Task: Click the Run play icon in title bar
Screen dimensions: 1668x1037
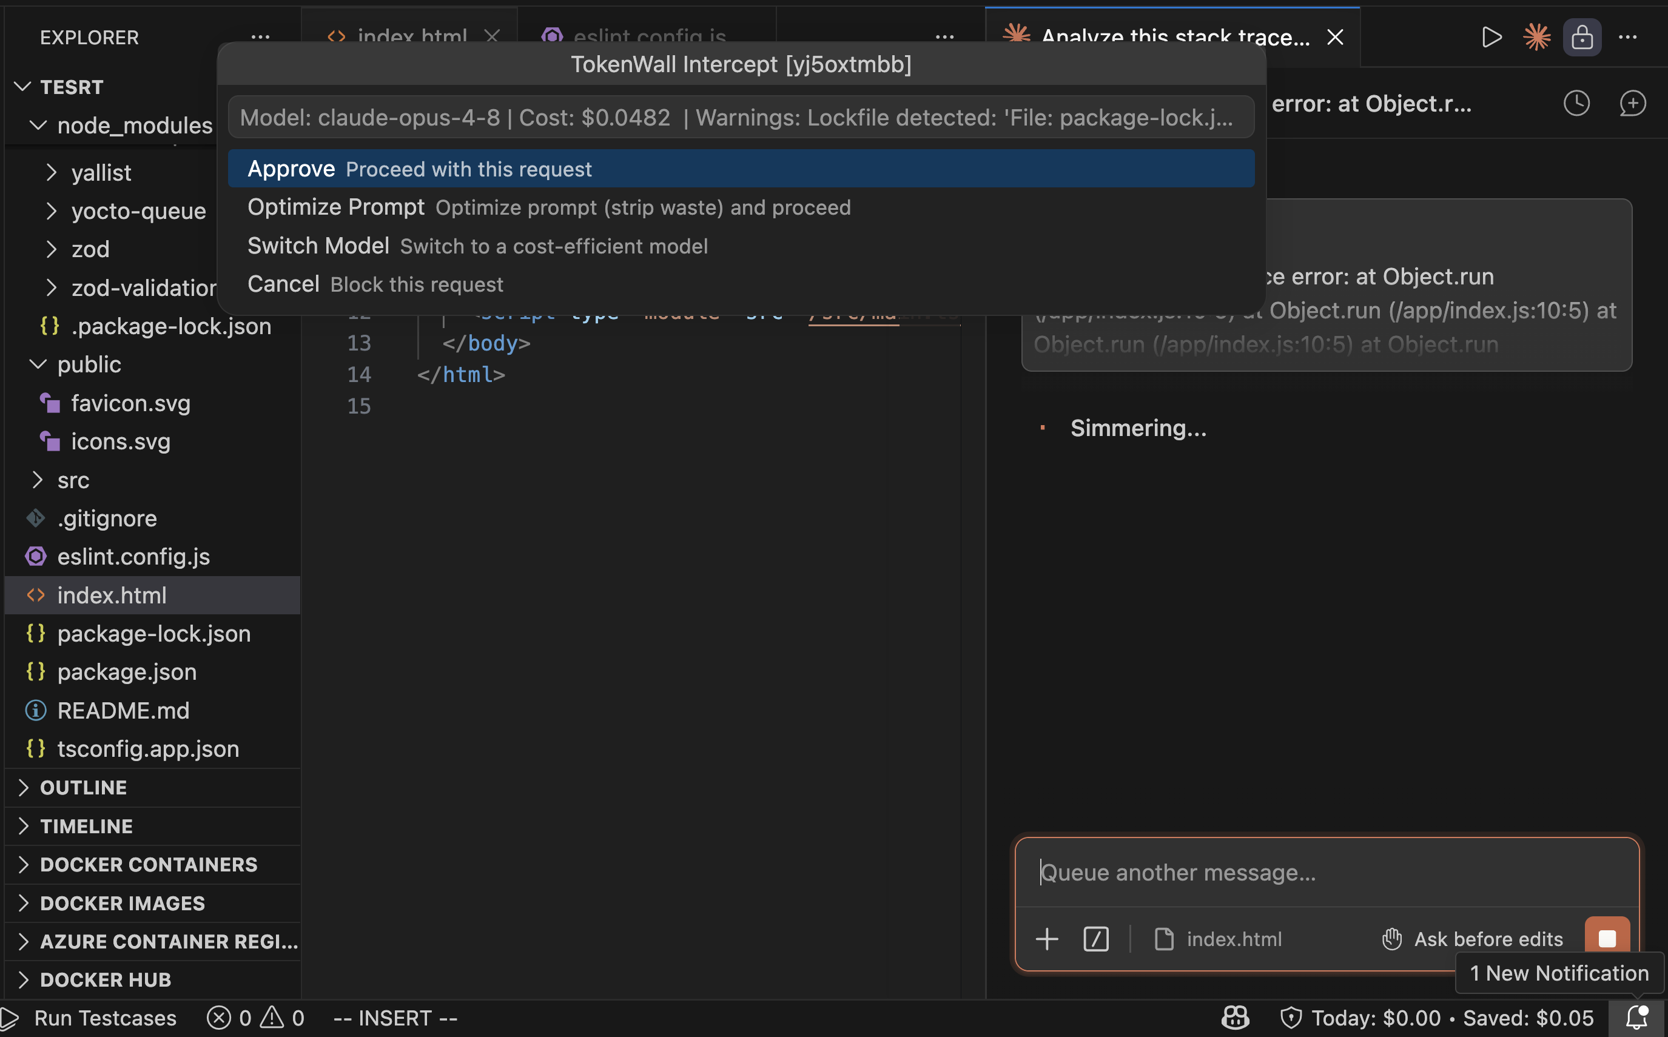Action: [1491, 37]
